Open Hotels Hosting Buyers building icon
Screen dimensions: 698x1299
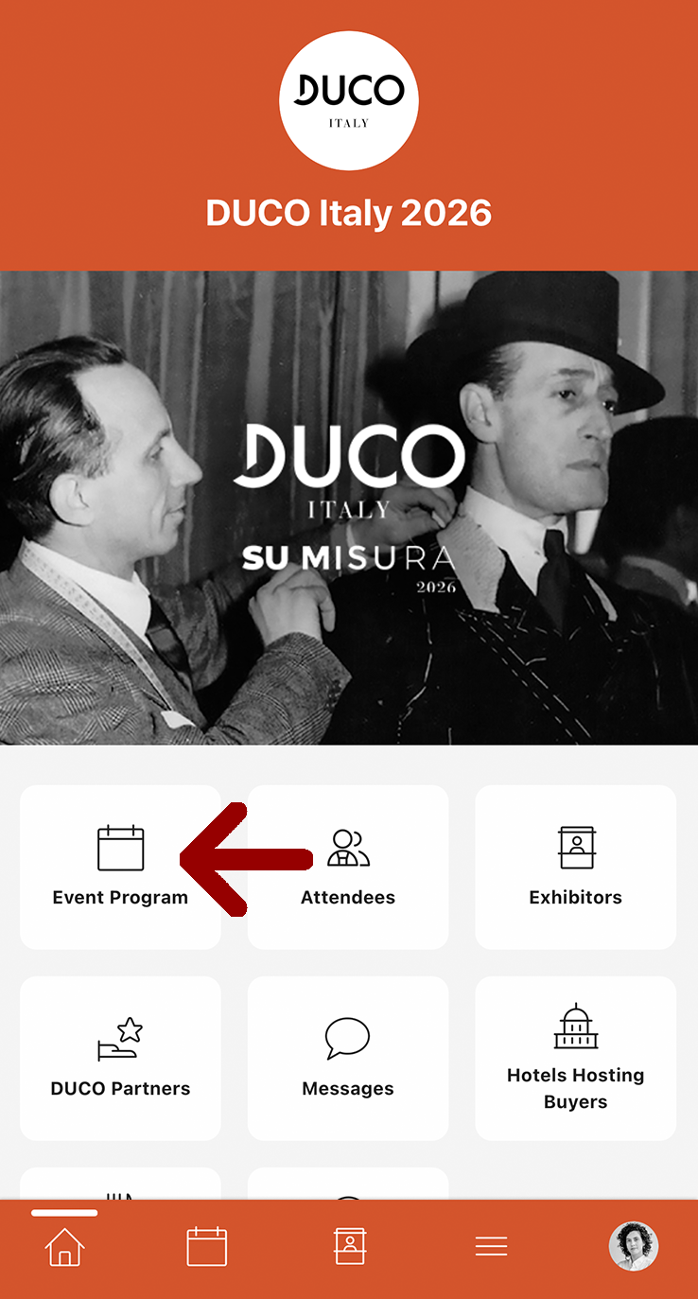point(575,1026)
